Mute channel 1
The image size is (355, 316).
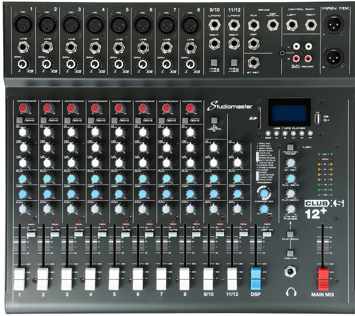pos(31,234)
